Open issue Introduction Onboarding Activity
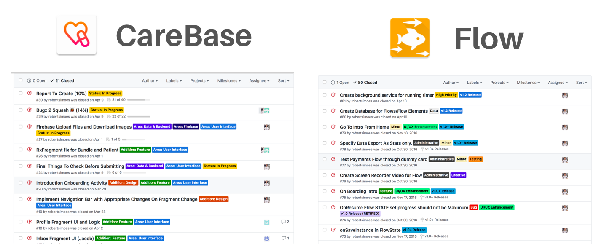The width and height of the screenshot is (604, 252). pos(72,183)
